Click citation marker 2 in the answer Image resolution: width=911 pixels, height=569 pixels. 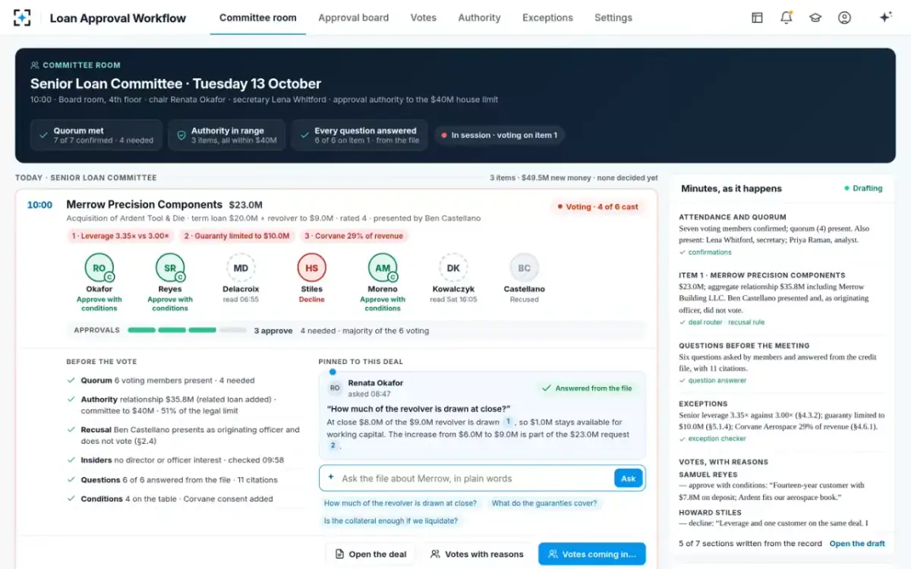tap(333, 446)
